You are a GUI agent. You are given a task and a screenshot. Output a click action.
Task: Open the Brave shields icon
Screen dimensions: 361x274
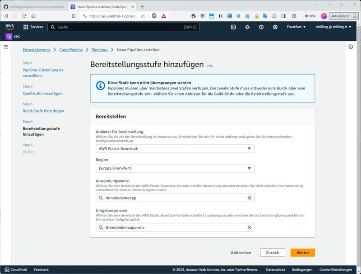(x=154, y=16)
